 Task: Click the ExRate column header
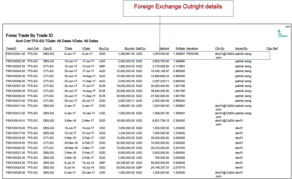tap(180, 49)
